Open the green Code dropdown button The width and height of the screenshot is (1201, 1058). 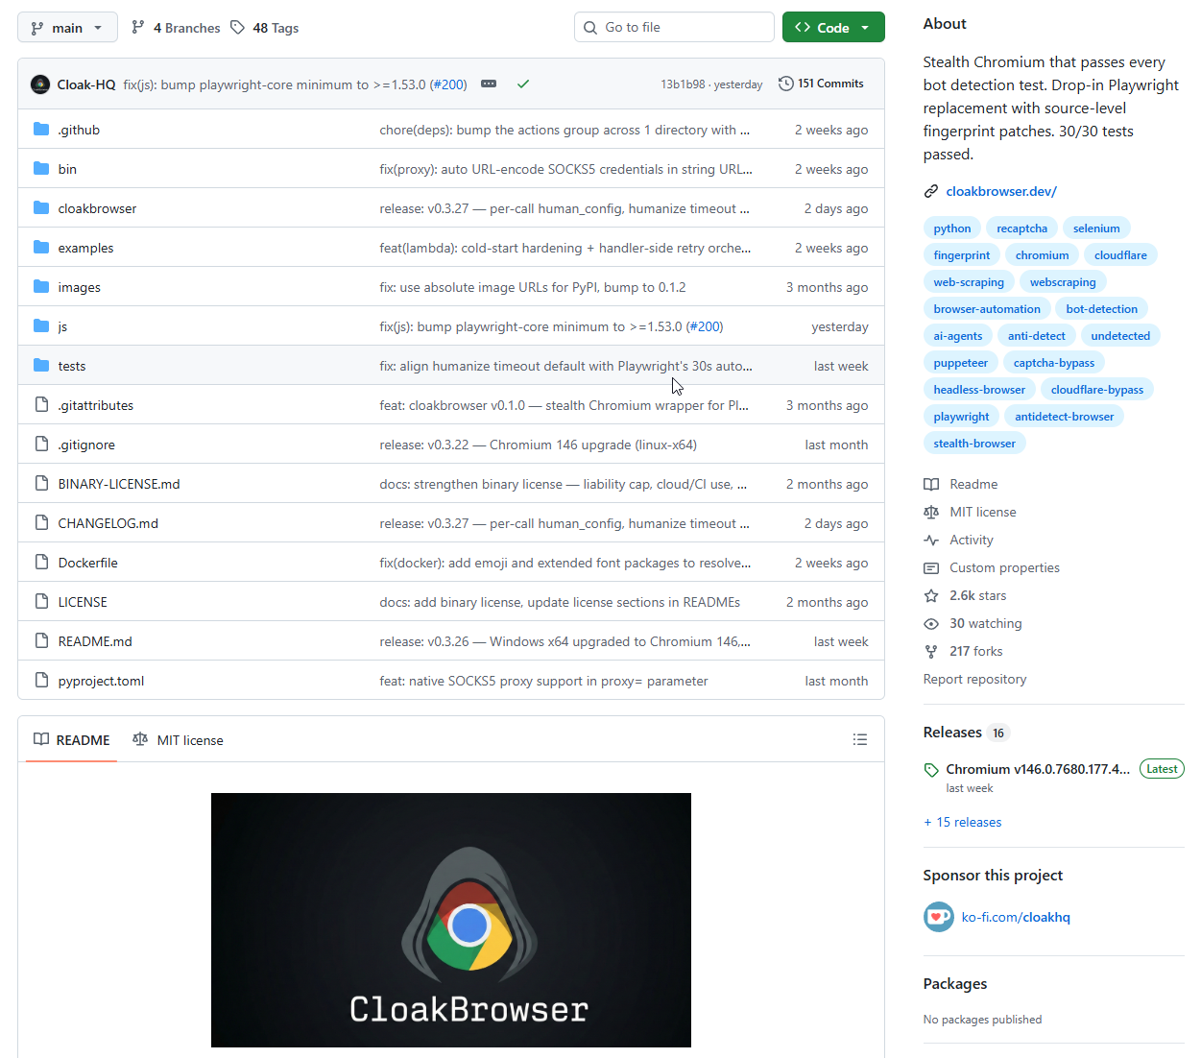pyautogui.click(x=833, y=28)
